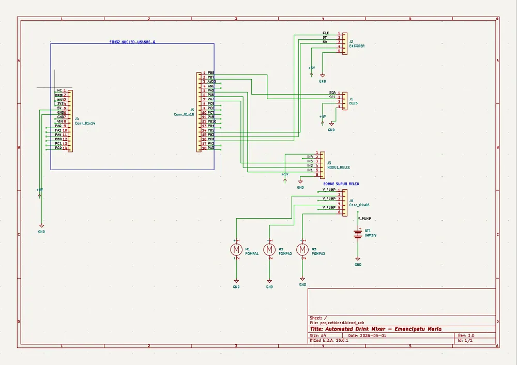Select the J2 ENCODER connector body
This screenshot has width=517, height=365.
(x=344, y=43)
